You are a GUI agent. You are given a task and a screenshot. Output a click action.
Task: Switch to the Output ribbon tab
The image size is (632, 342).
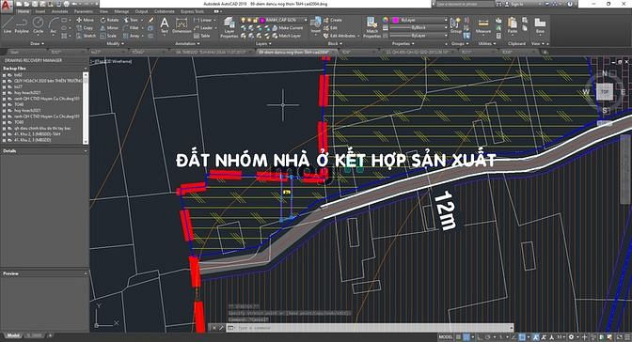pyautogui.click(x=141, y=11)
